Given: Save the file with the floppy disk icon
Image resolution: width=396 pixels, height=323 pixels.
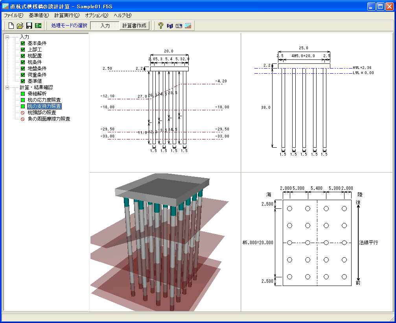Looking at the screenshot, I should coord(29,26).
